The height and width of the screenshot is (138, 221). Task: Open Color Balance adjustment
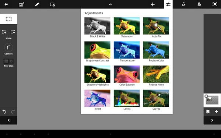coord(127,76)
